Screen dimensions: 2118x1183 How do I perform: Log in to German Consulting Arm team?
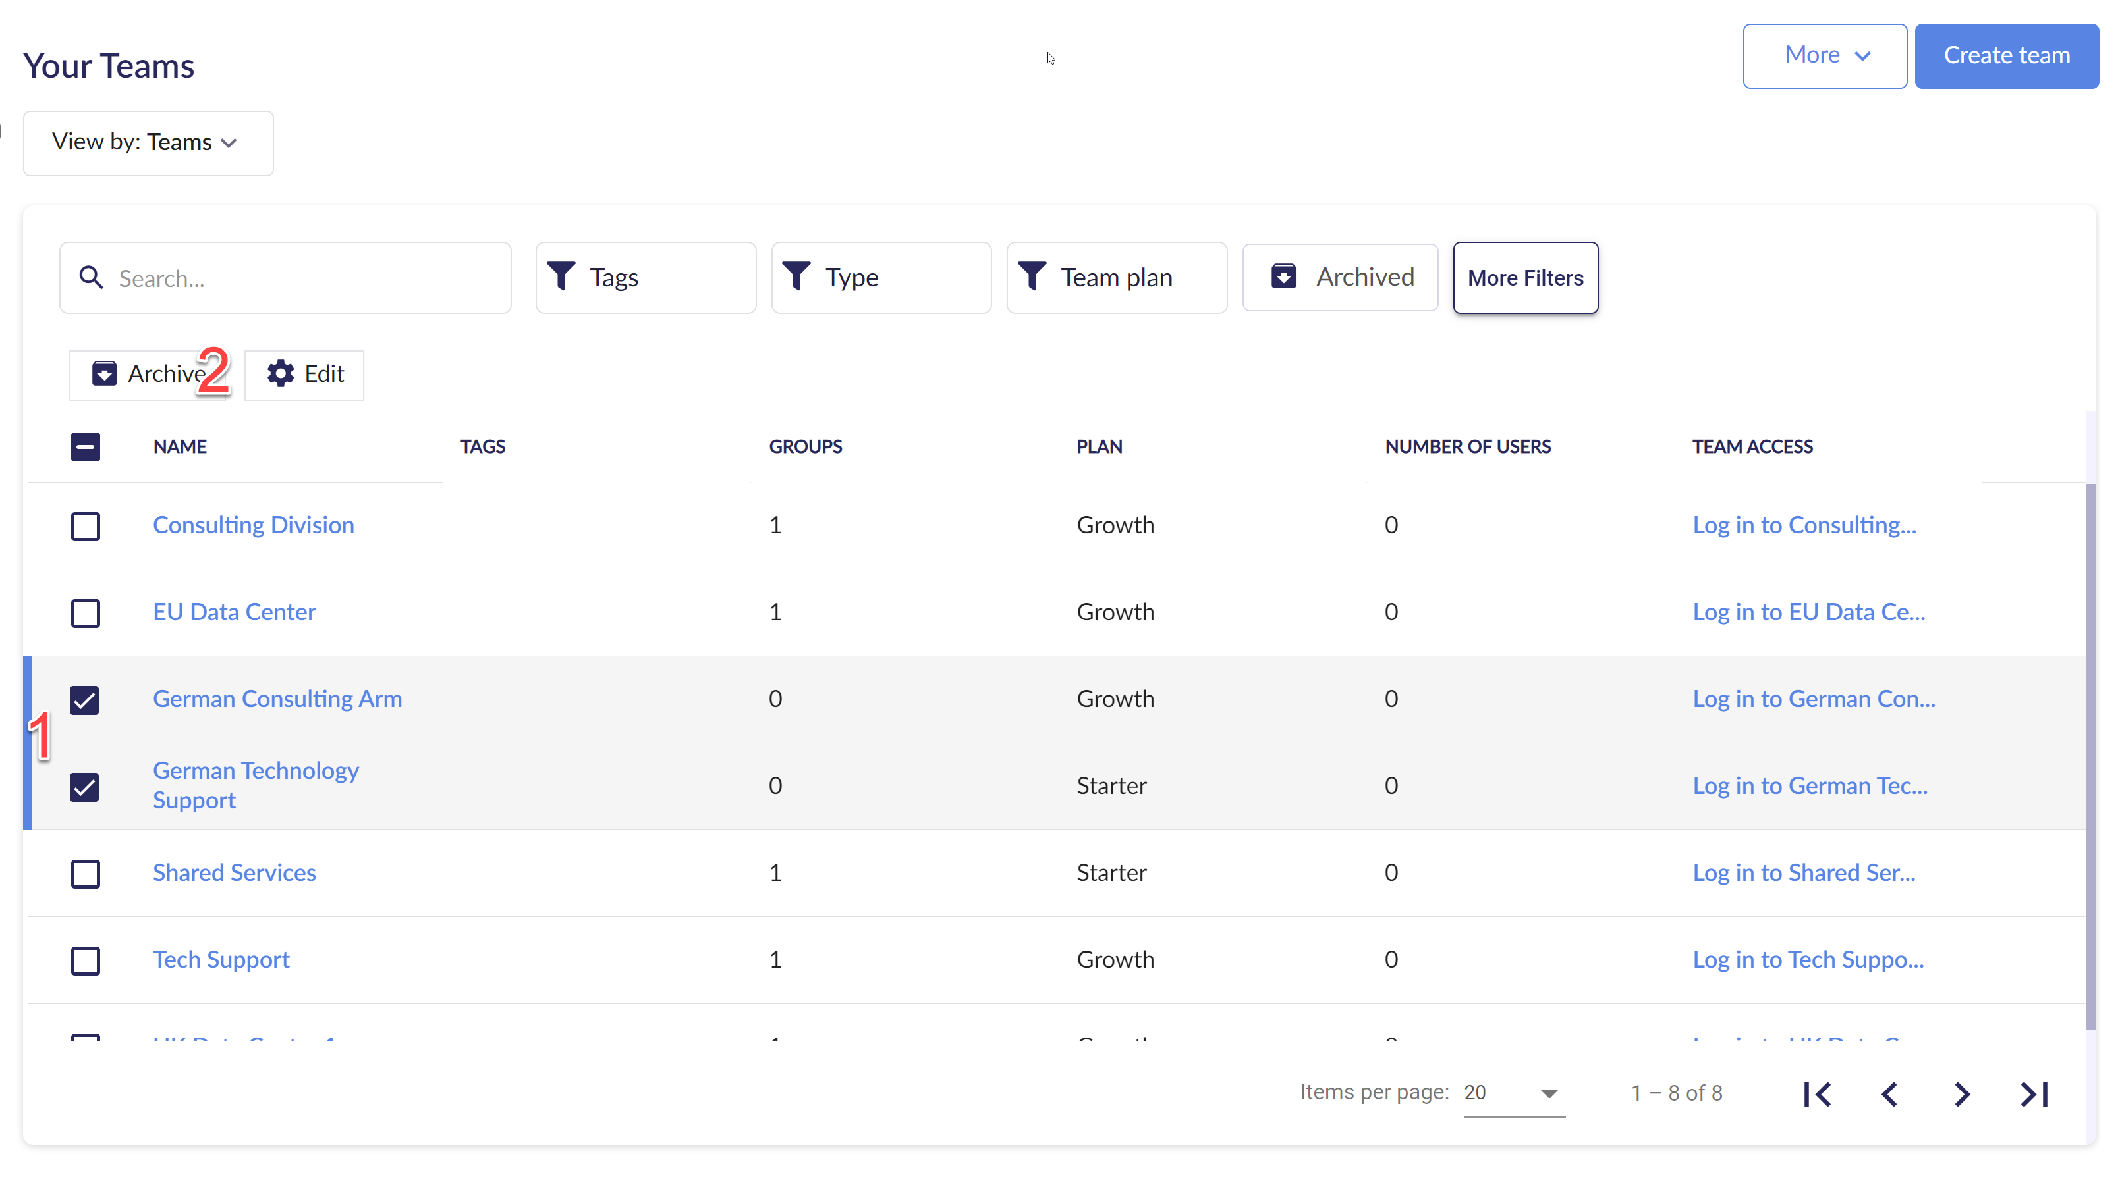[x=1814, y=699]
